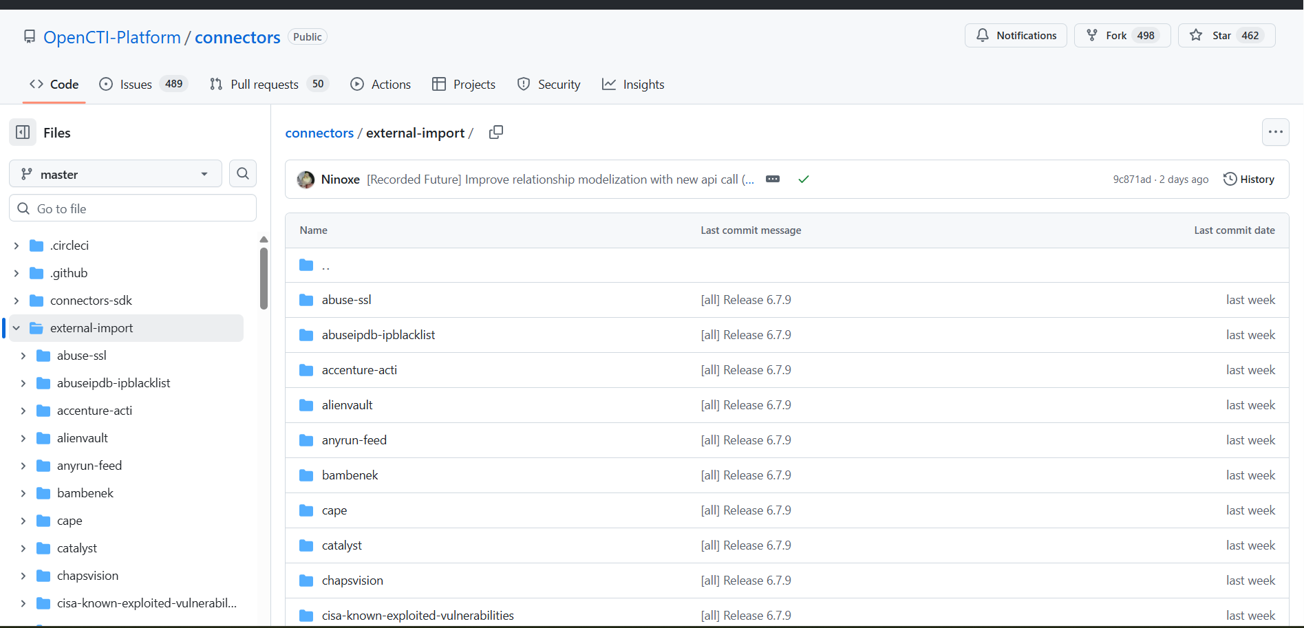
Task: Go to the Actions tab
Action: pos(381,84)
